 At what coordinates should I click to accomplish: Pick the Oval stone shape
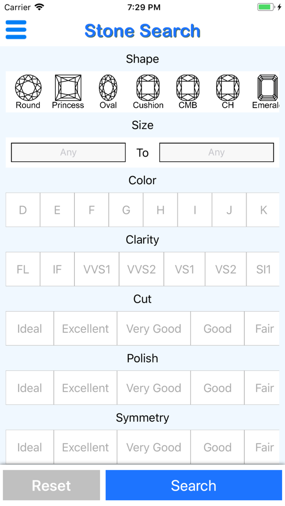[x=108, y=92]
